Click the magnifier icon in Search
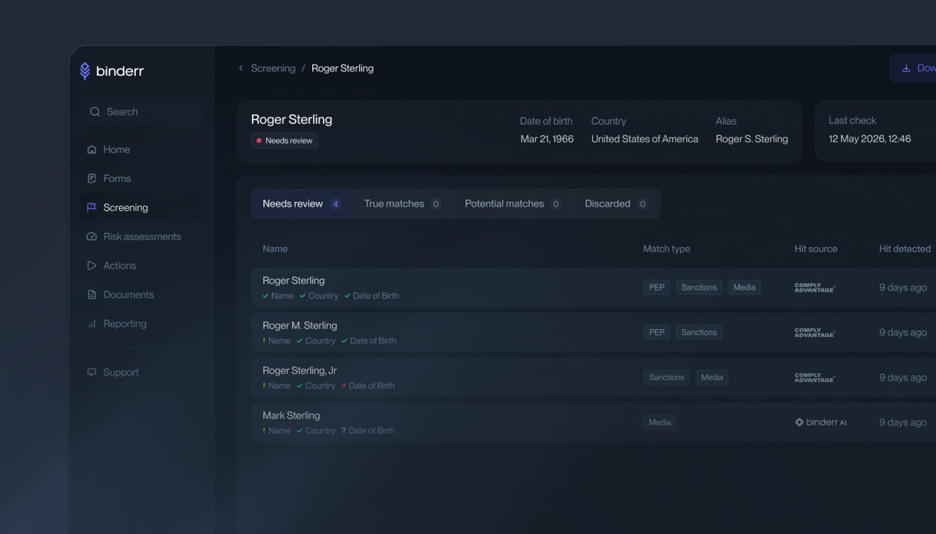The width and height of the screenshot is (936, 534). coord(95,112)
